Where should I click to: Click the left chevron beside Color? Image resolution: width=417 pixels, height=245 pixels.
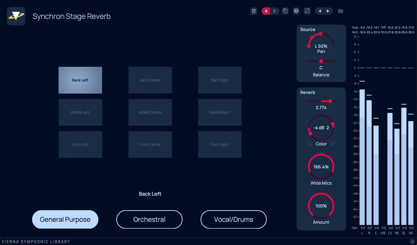coord(309,144)
